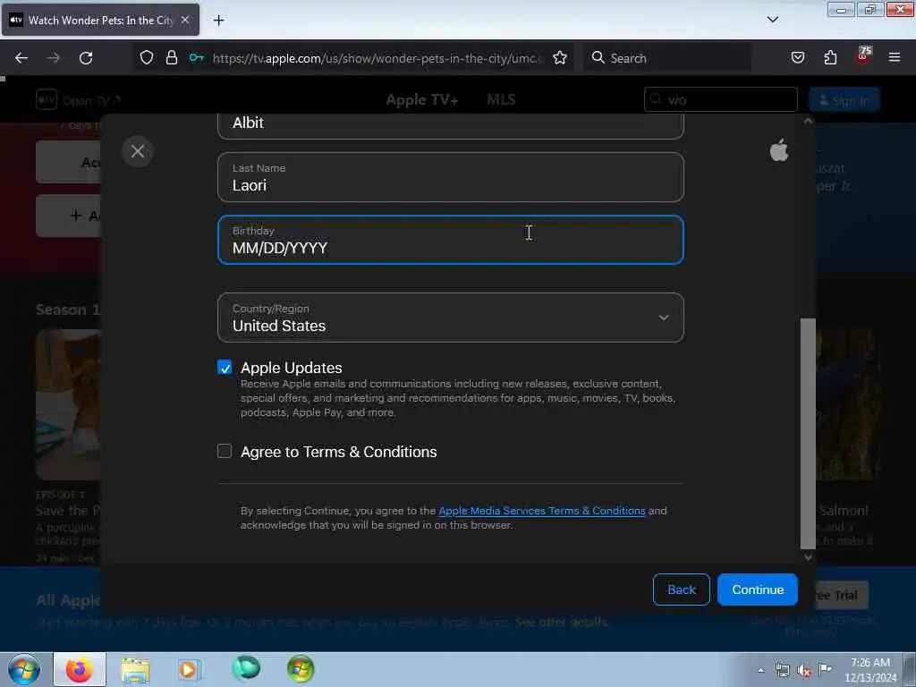Open the media player taskbar icon
Viewport: 916px width, 687px height.
click(x=189, y=669)
